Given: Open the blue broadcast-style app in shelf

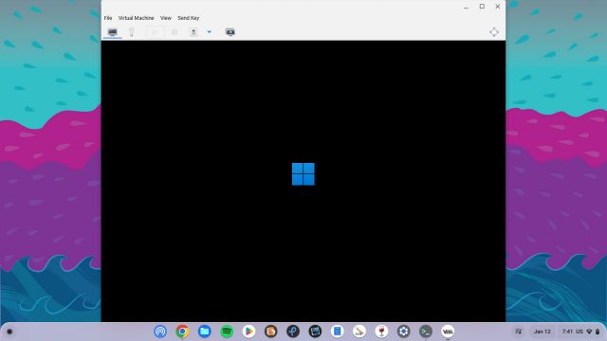Looking at the screenshot, I should 160,332.
